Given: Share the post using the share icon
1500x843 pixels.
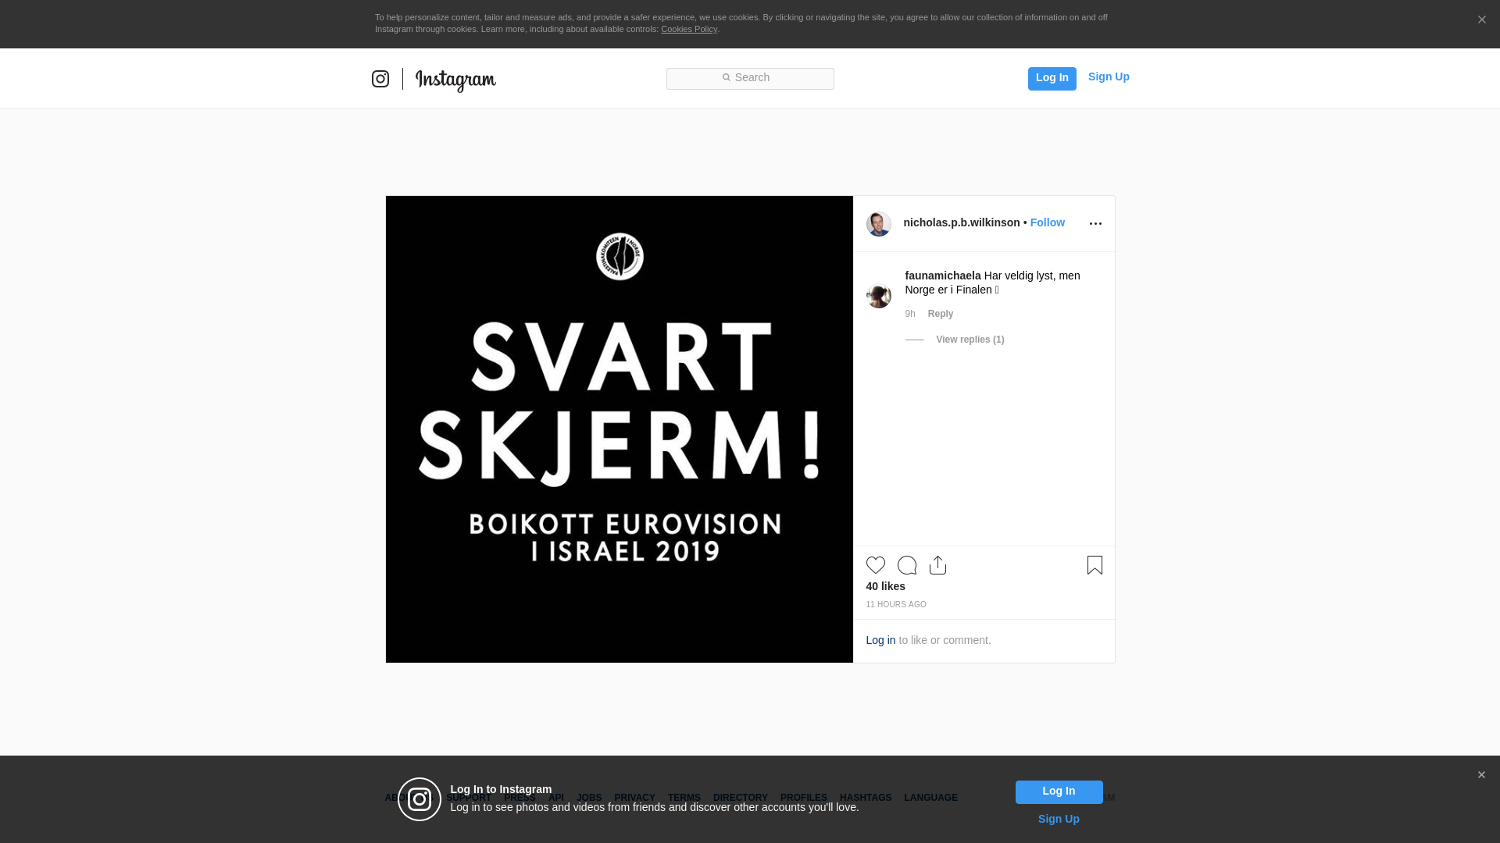Looking at the screenshot, I should 938,565.
